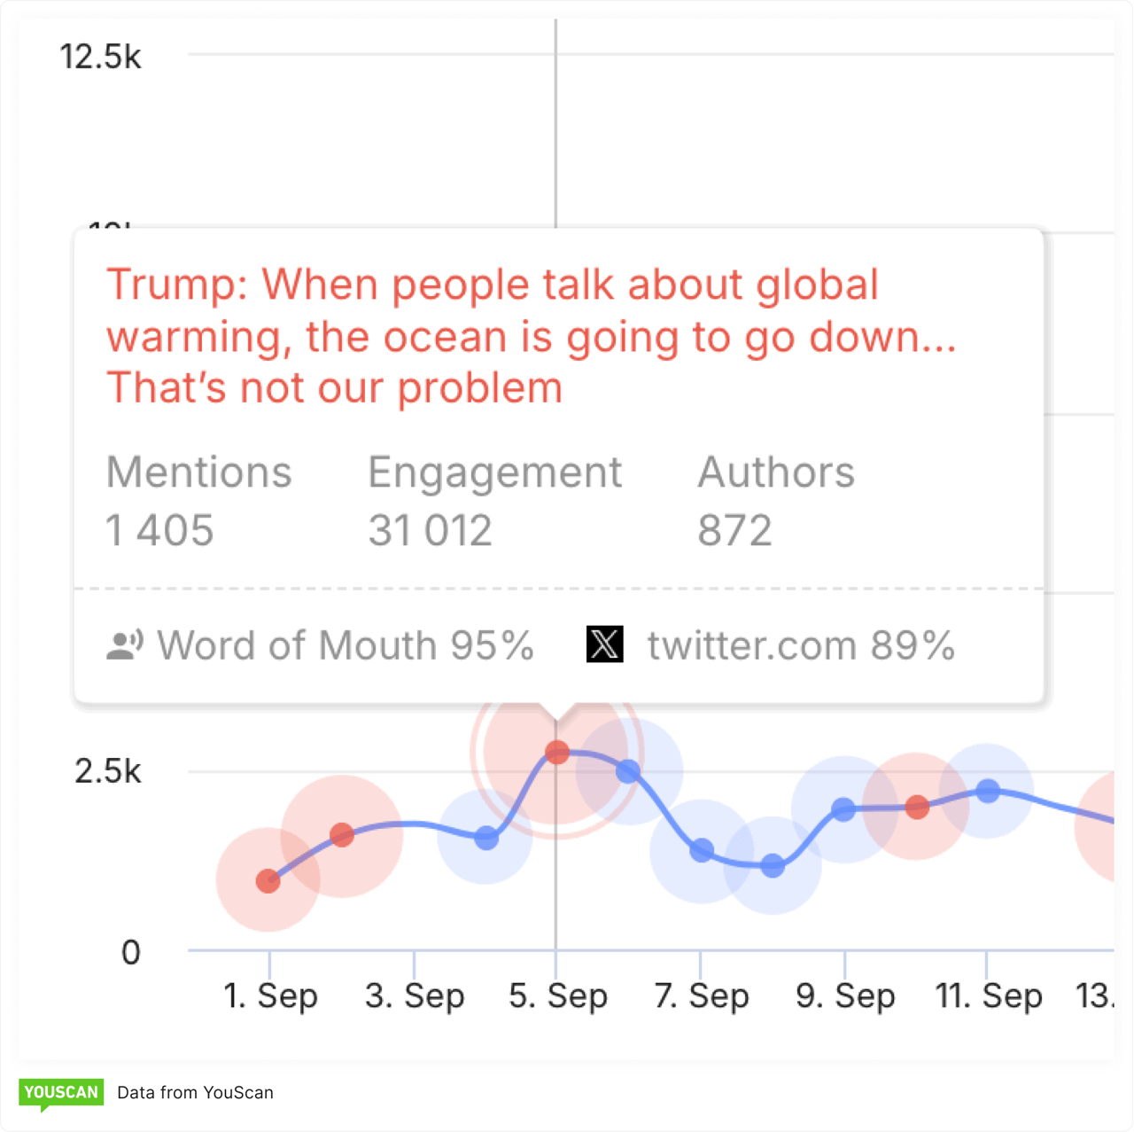Click the twitter.com 89% source label

(800, 645)
